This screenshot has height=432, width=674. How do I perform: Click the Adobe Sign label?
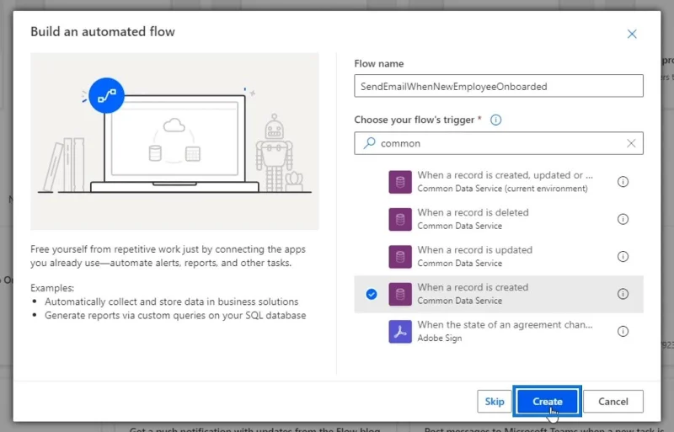pos(439,339)
